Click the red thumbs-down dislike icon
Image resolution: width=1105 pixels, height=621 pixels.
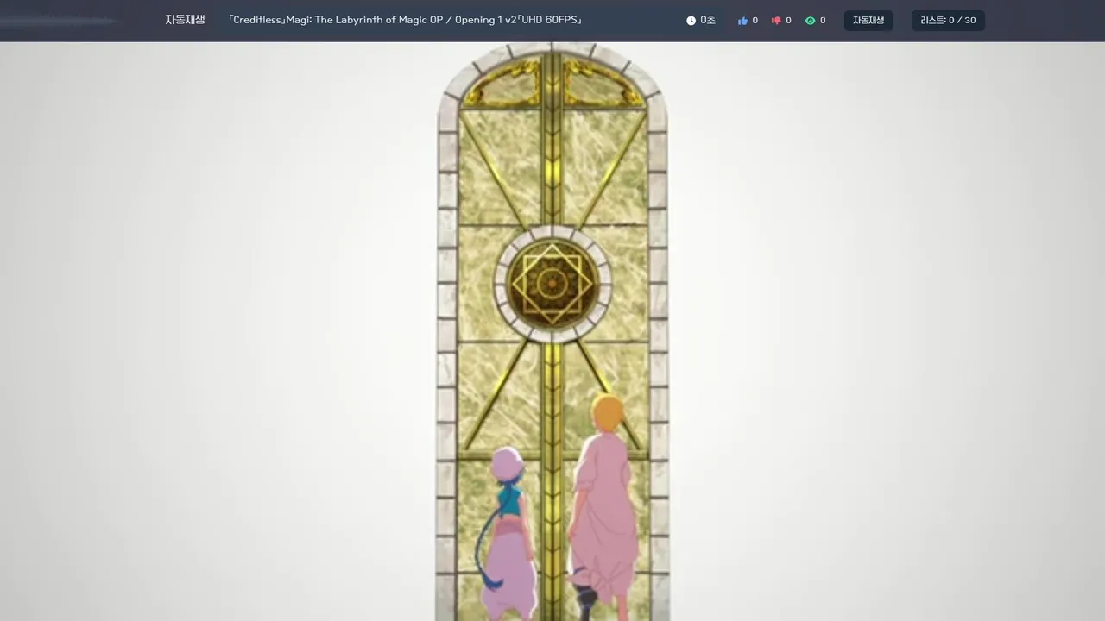[x=776, y=21]
